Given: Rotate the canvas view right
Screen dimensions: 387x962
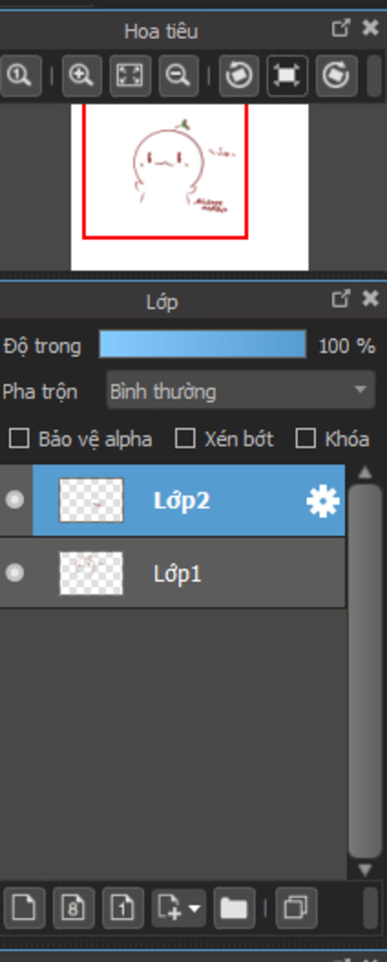Looking at the screenshot, I should pos(336,75).
